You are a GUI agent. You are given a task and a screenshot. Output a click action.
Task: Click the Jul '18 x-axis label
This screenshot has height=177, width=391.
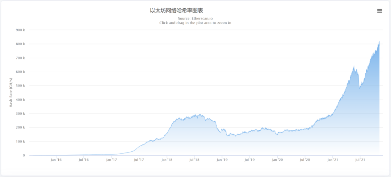click(194, 160)
